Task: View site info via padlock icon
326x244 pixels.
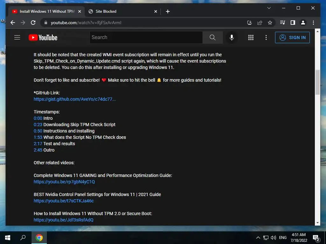Action: [46, 23]
